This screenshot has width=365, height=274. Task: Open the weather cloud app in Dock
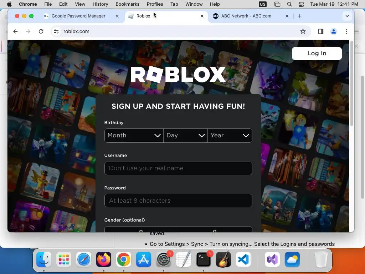pos(292,259)
